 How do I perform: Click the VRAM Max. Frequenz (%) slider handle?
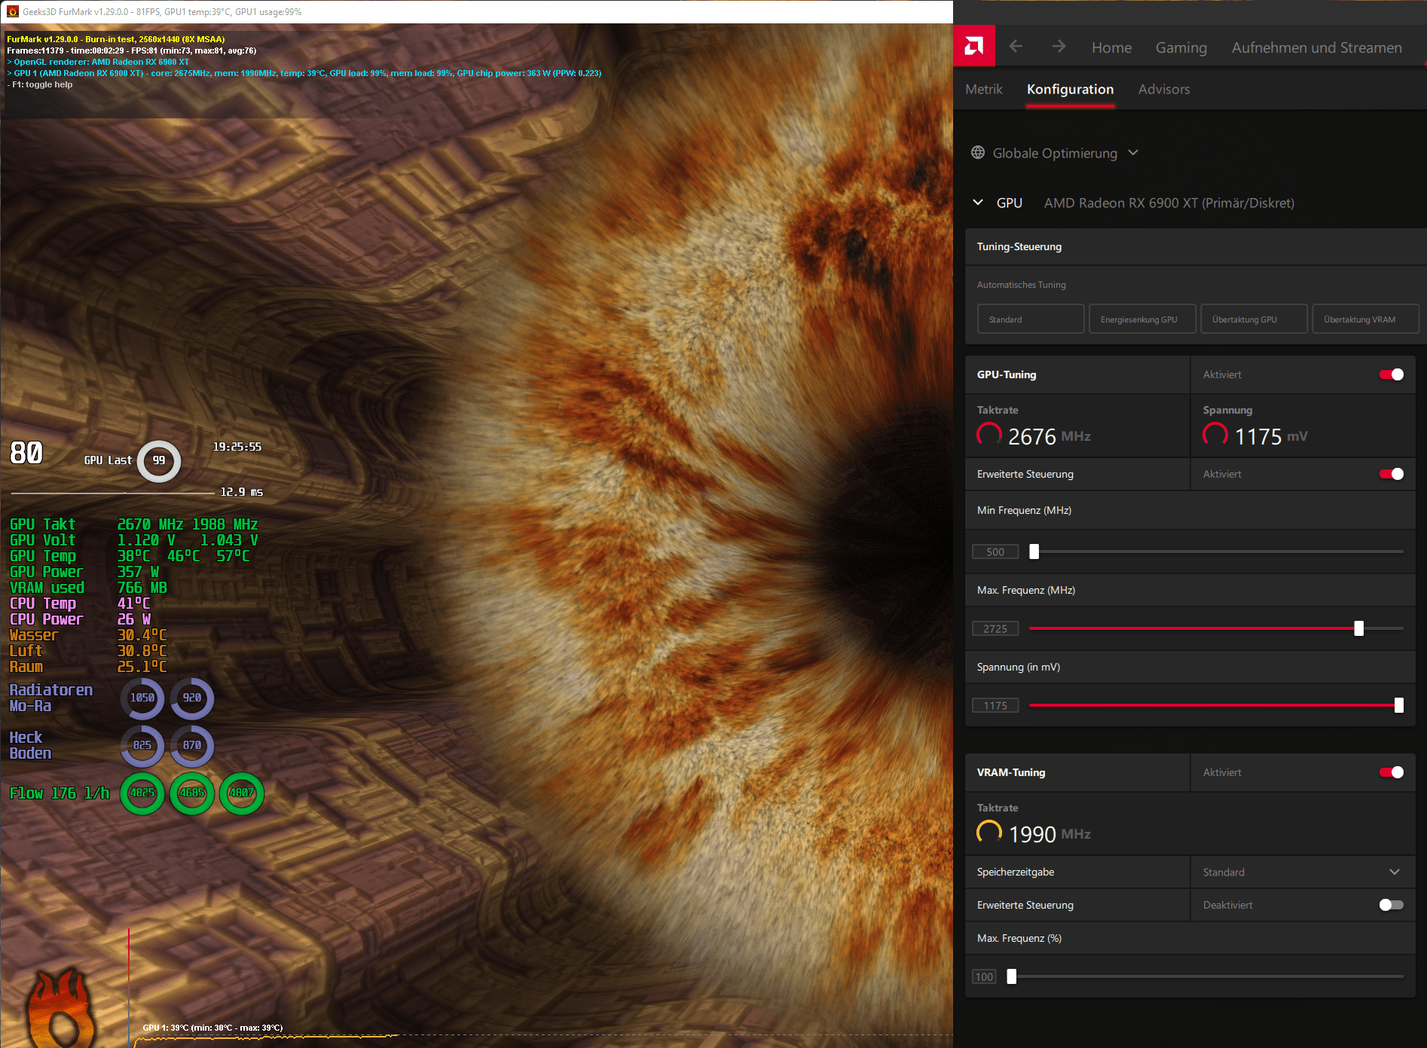click(1012, 976)
